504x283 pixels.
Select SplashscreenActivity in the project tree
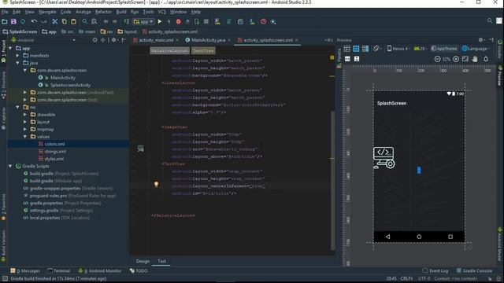pos(70,85)
